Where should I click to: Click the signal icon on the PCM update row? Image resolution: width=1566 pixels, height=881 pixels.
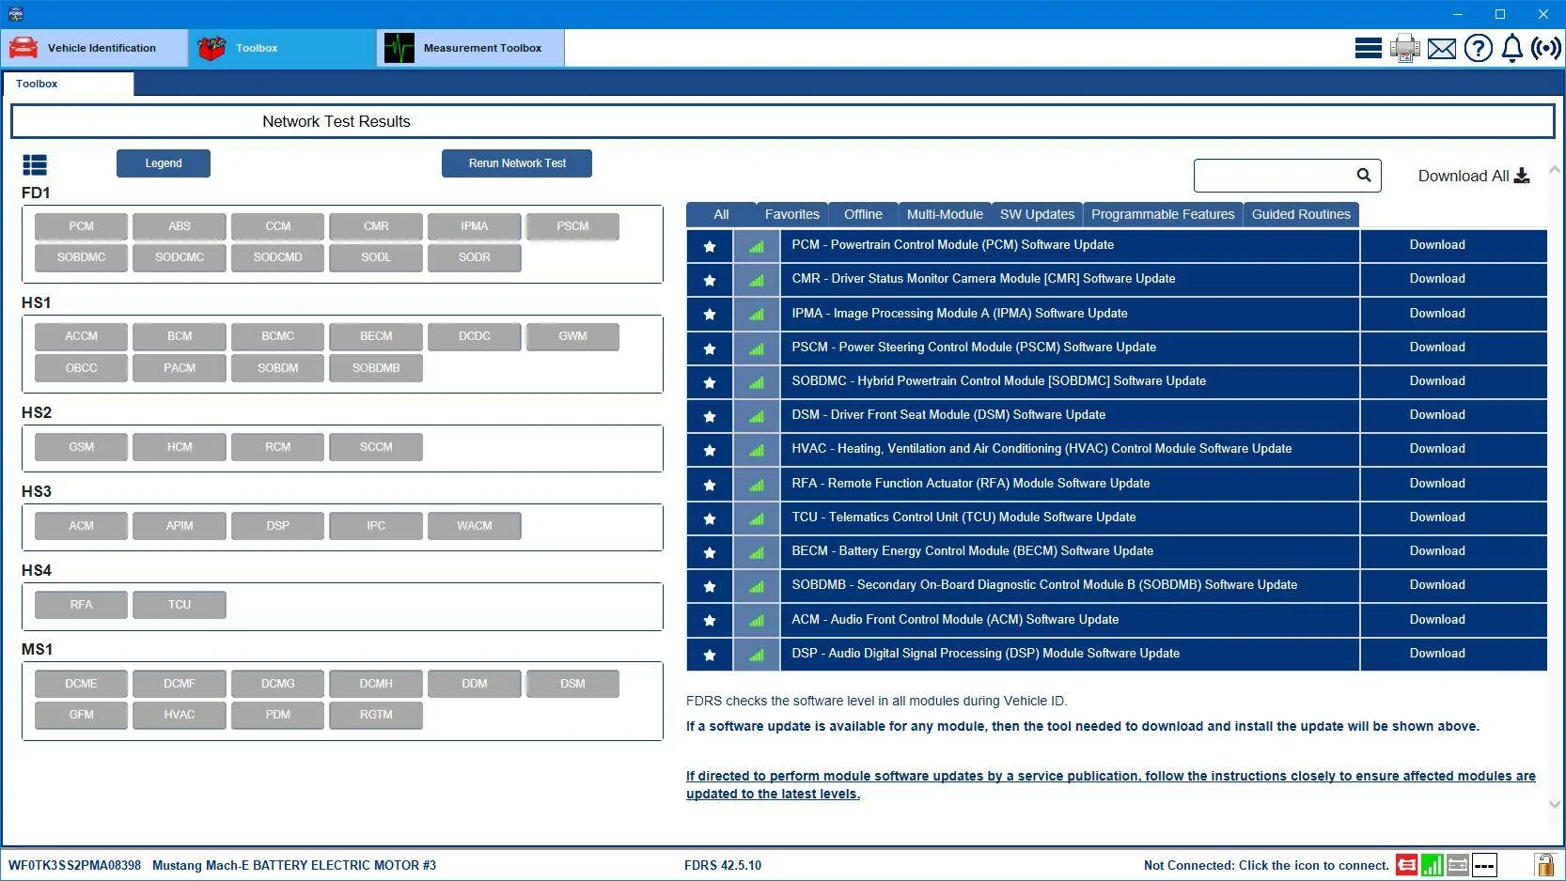(x=757, y=246)
